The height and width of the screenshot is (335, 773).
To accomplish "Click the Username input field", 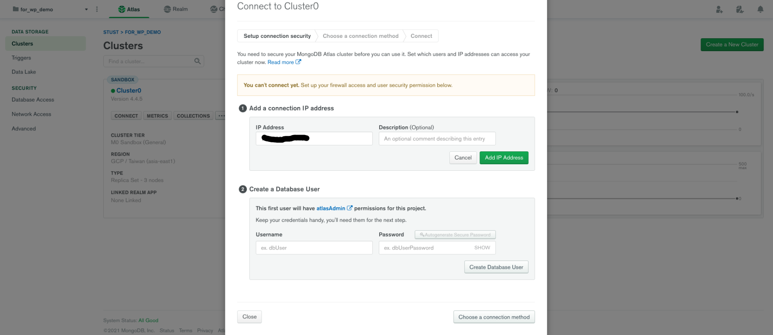I will pos(314,248).
